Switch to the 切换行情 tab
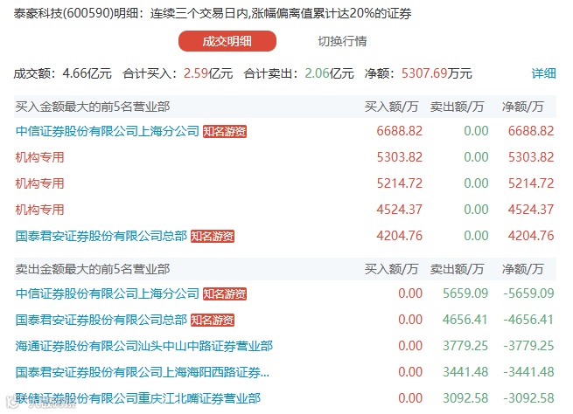Screen dimensions: 573x414 point(342,41)
